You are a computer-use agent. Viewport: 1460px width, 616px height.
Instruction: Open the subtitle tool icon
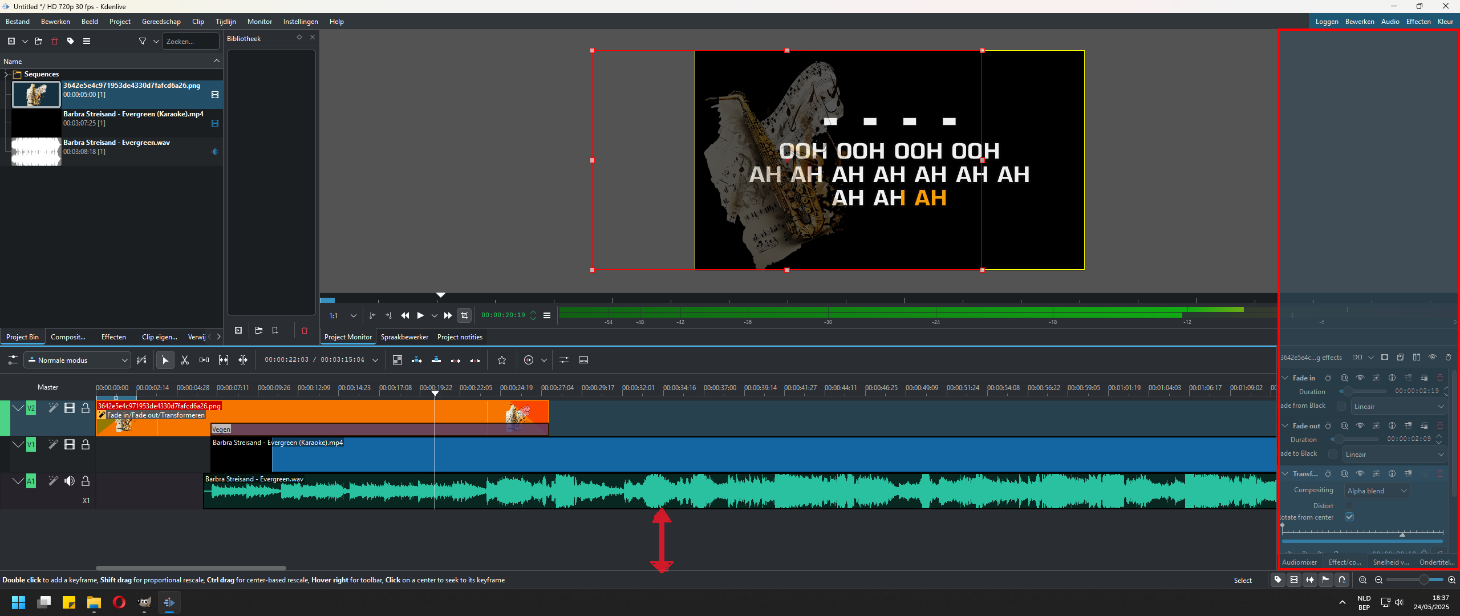[583, 360]
